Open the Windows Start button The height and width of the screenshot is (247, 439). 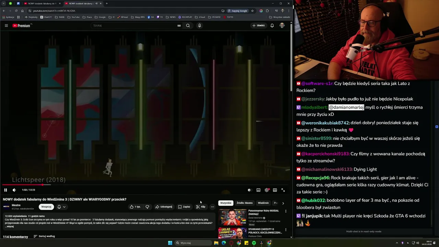170,243
